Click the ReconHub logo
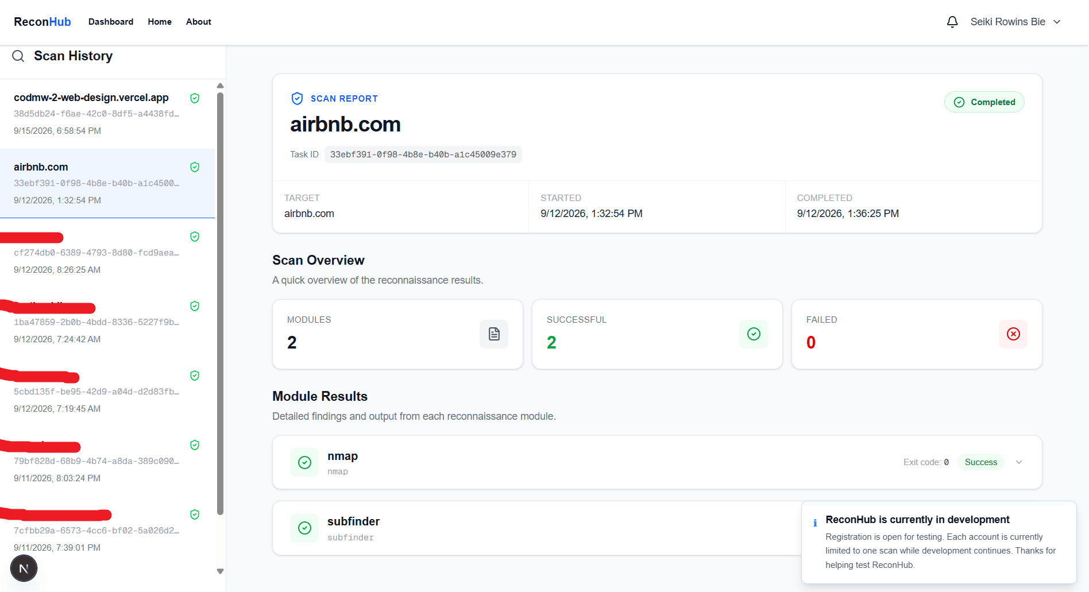This screenshot has height=592, width=1089. [43, 22]
